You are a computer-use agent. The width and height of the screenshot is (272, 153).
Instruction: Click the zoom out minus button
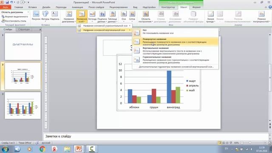242,143
